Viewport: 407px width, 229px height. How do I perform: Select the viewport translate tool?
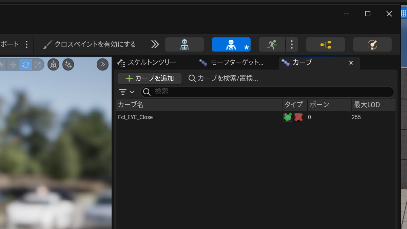pyautogui.click(x=13, y=64)
